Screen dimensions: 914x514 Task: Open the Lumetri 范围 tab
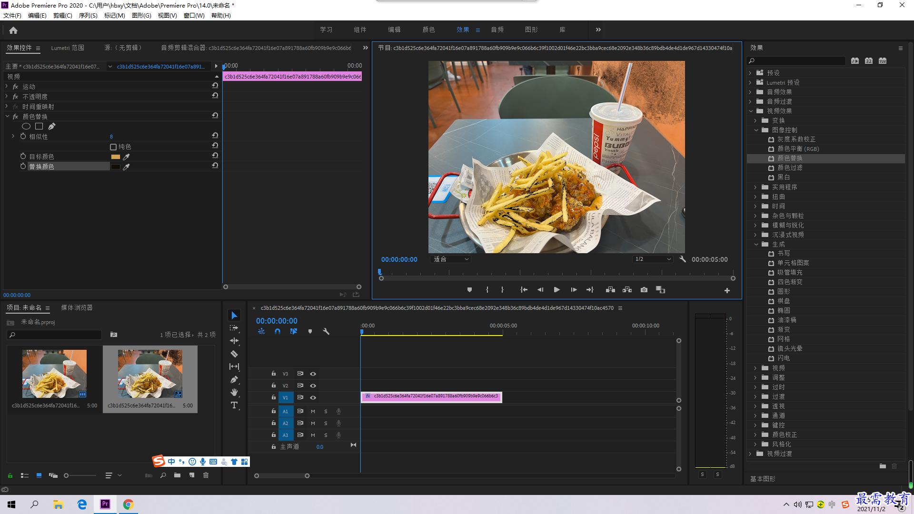(68, 48)
